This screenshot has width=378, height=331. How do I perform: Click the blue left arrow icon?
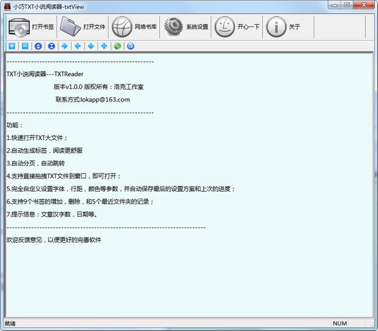click(77, 46)
